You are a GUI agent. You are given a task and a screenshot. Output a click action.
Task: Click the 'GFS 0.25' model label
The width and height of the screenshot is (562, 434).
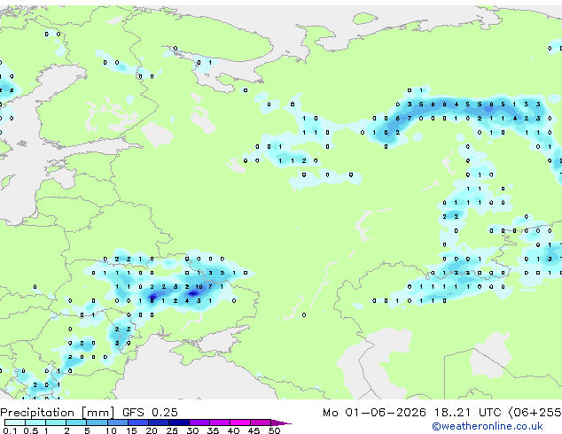[x=150, y=413]
